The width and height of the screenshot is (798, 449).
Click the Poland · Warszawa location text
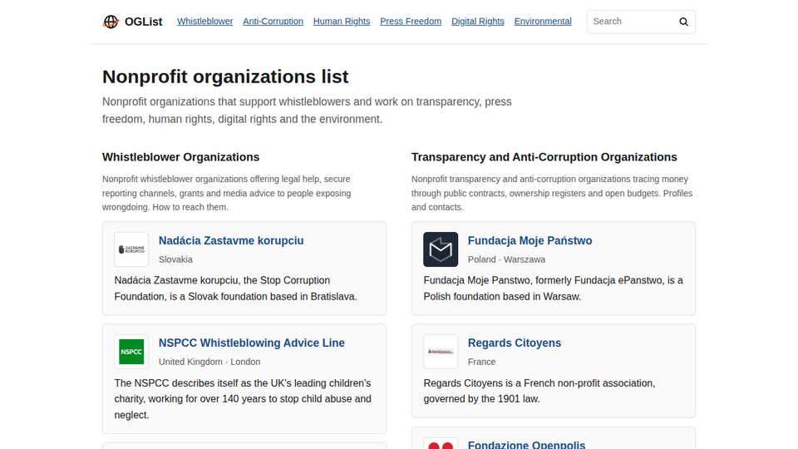pos(506,259)
